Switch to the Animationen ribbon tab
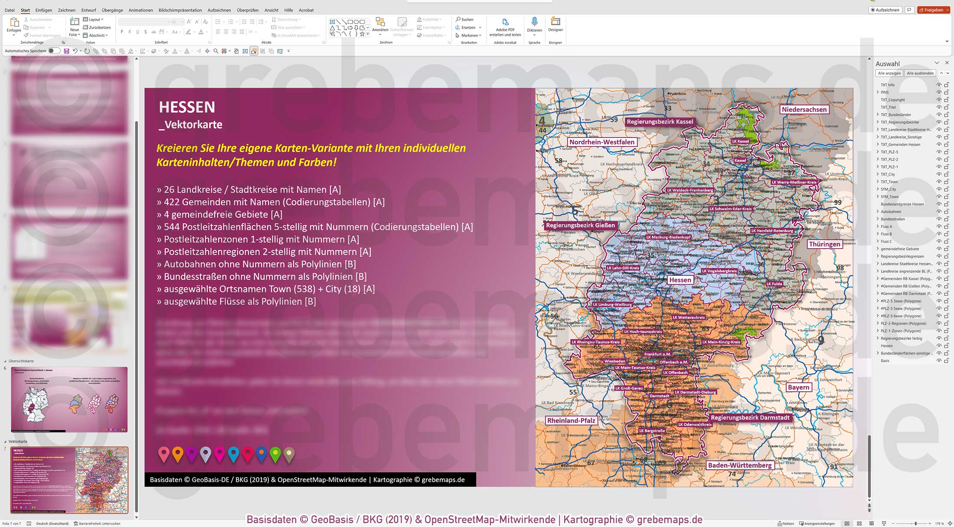 (140, 10)
